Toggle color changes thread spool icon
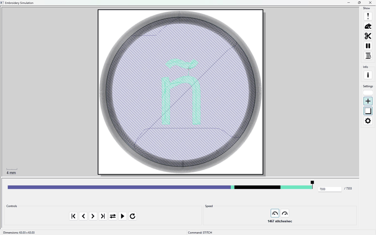 pos(368,55)
